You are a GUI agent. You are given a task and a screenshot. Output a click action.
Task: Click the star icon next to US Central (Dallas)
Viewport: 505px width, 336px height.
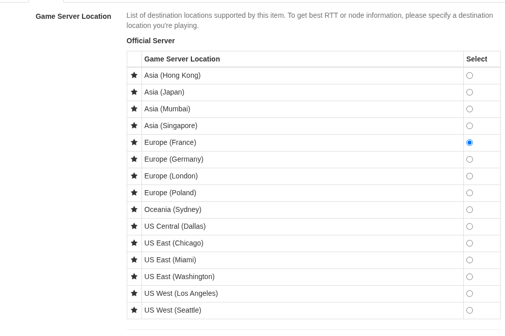[x=134, y=226]
